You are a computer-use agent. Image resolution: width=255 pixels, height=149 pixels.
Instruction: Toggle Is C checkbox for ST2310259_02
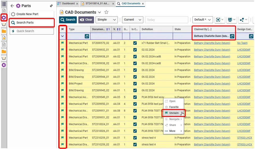135,144
